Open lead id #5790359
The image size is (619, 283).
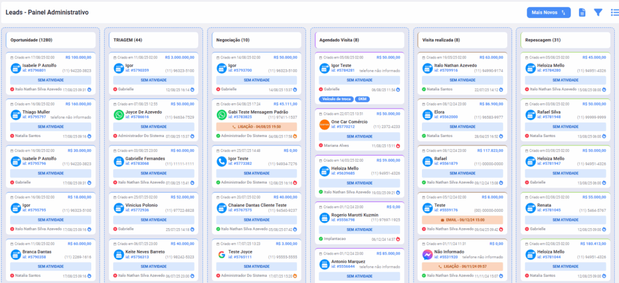pos(137,71)
